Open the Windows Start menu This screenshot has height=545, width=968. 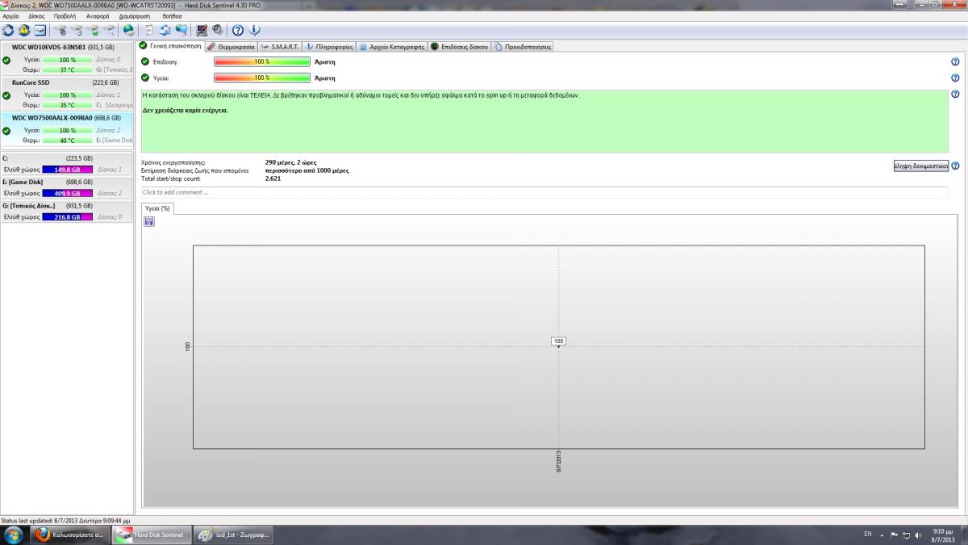click(x=14, y=535)
